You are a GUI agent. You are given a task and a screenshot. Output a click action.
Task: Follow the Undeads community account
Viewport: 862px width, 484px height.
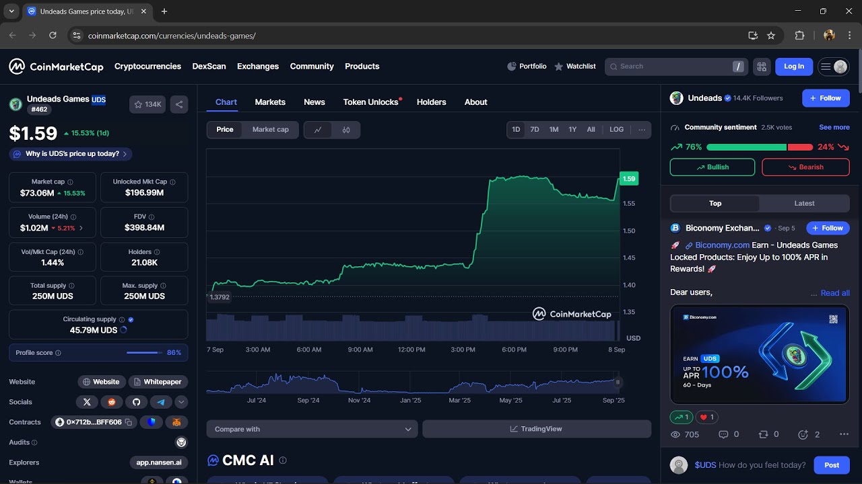826,98
